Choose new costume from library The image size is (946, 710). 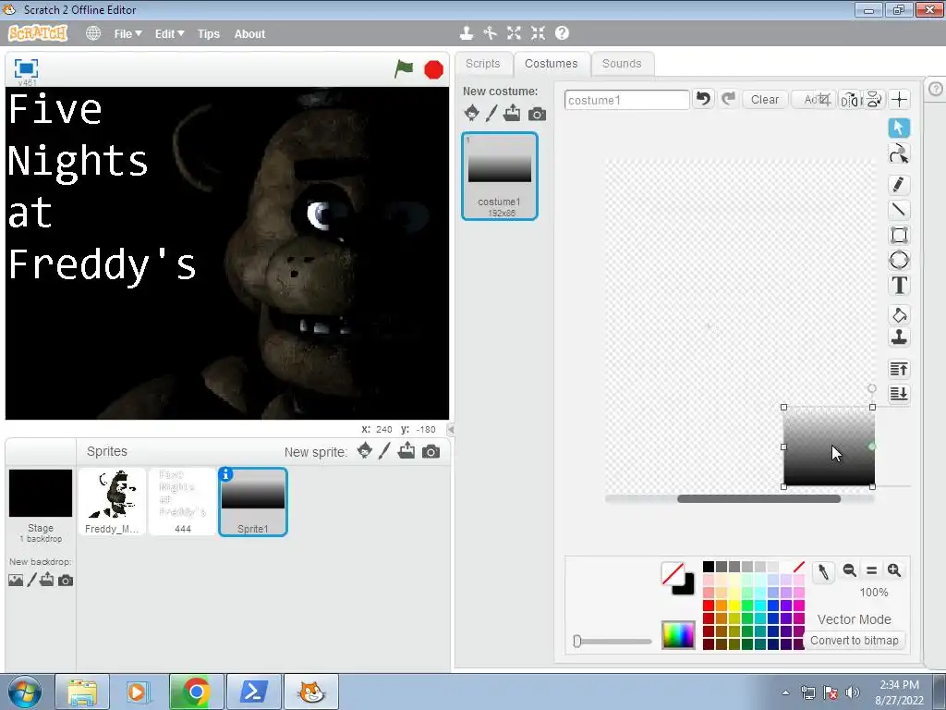tap(472, 113)
